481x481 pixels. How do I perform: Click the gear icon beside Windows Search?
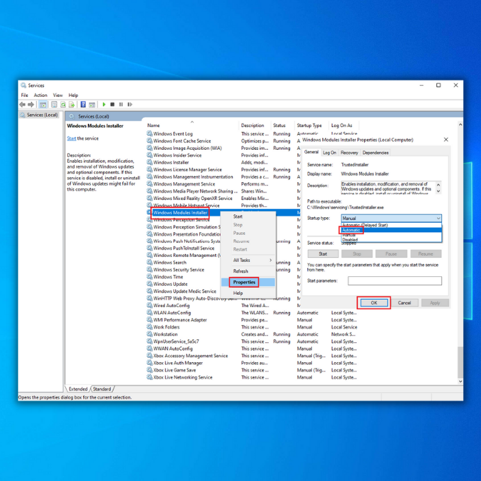tap(149, 262)
